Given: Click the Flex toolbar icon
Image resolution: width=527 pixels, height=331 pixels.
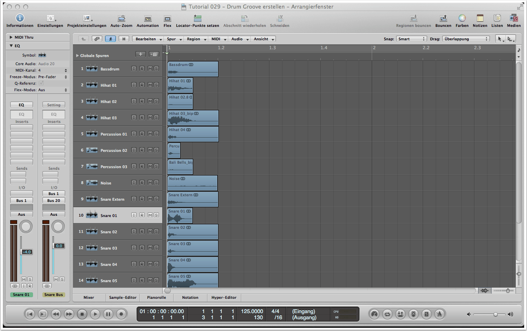Looking at the screenshot, I should coord(167,19).
